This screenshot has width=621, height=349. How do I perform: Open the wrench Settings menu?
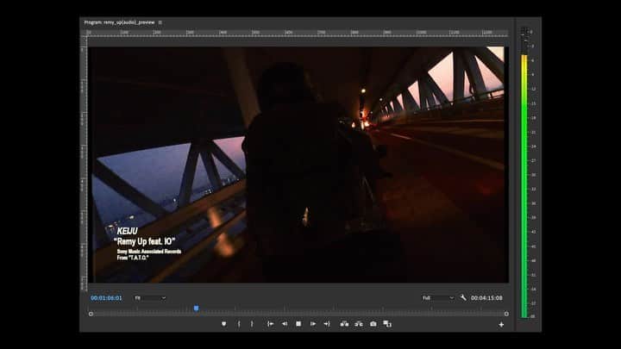tap(463, 297)
